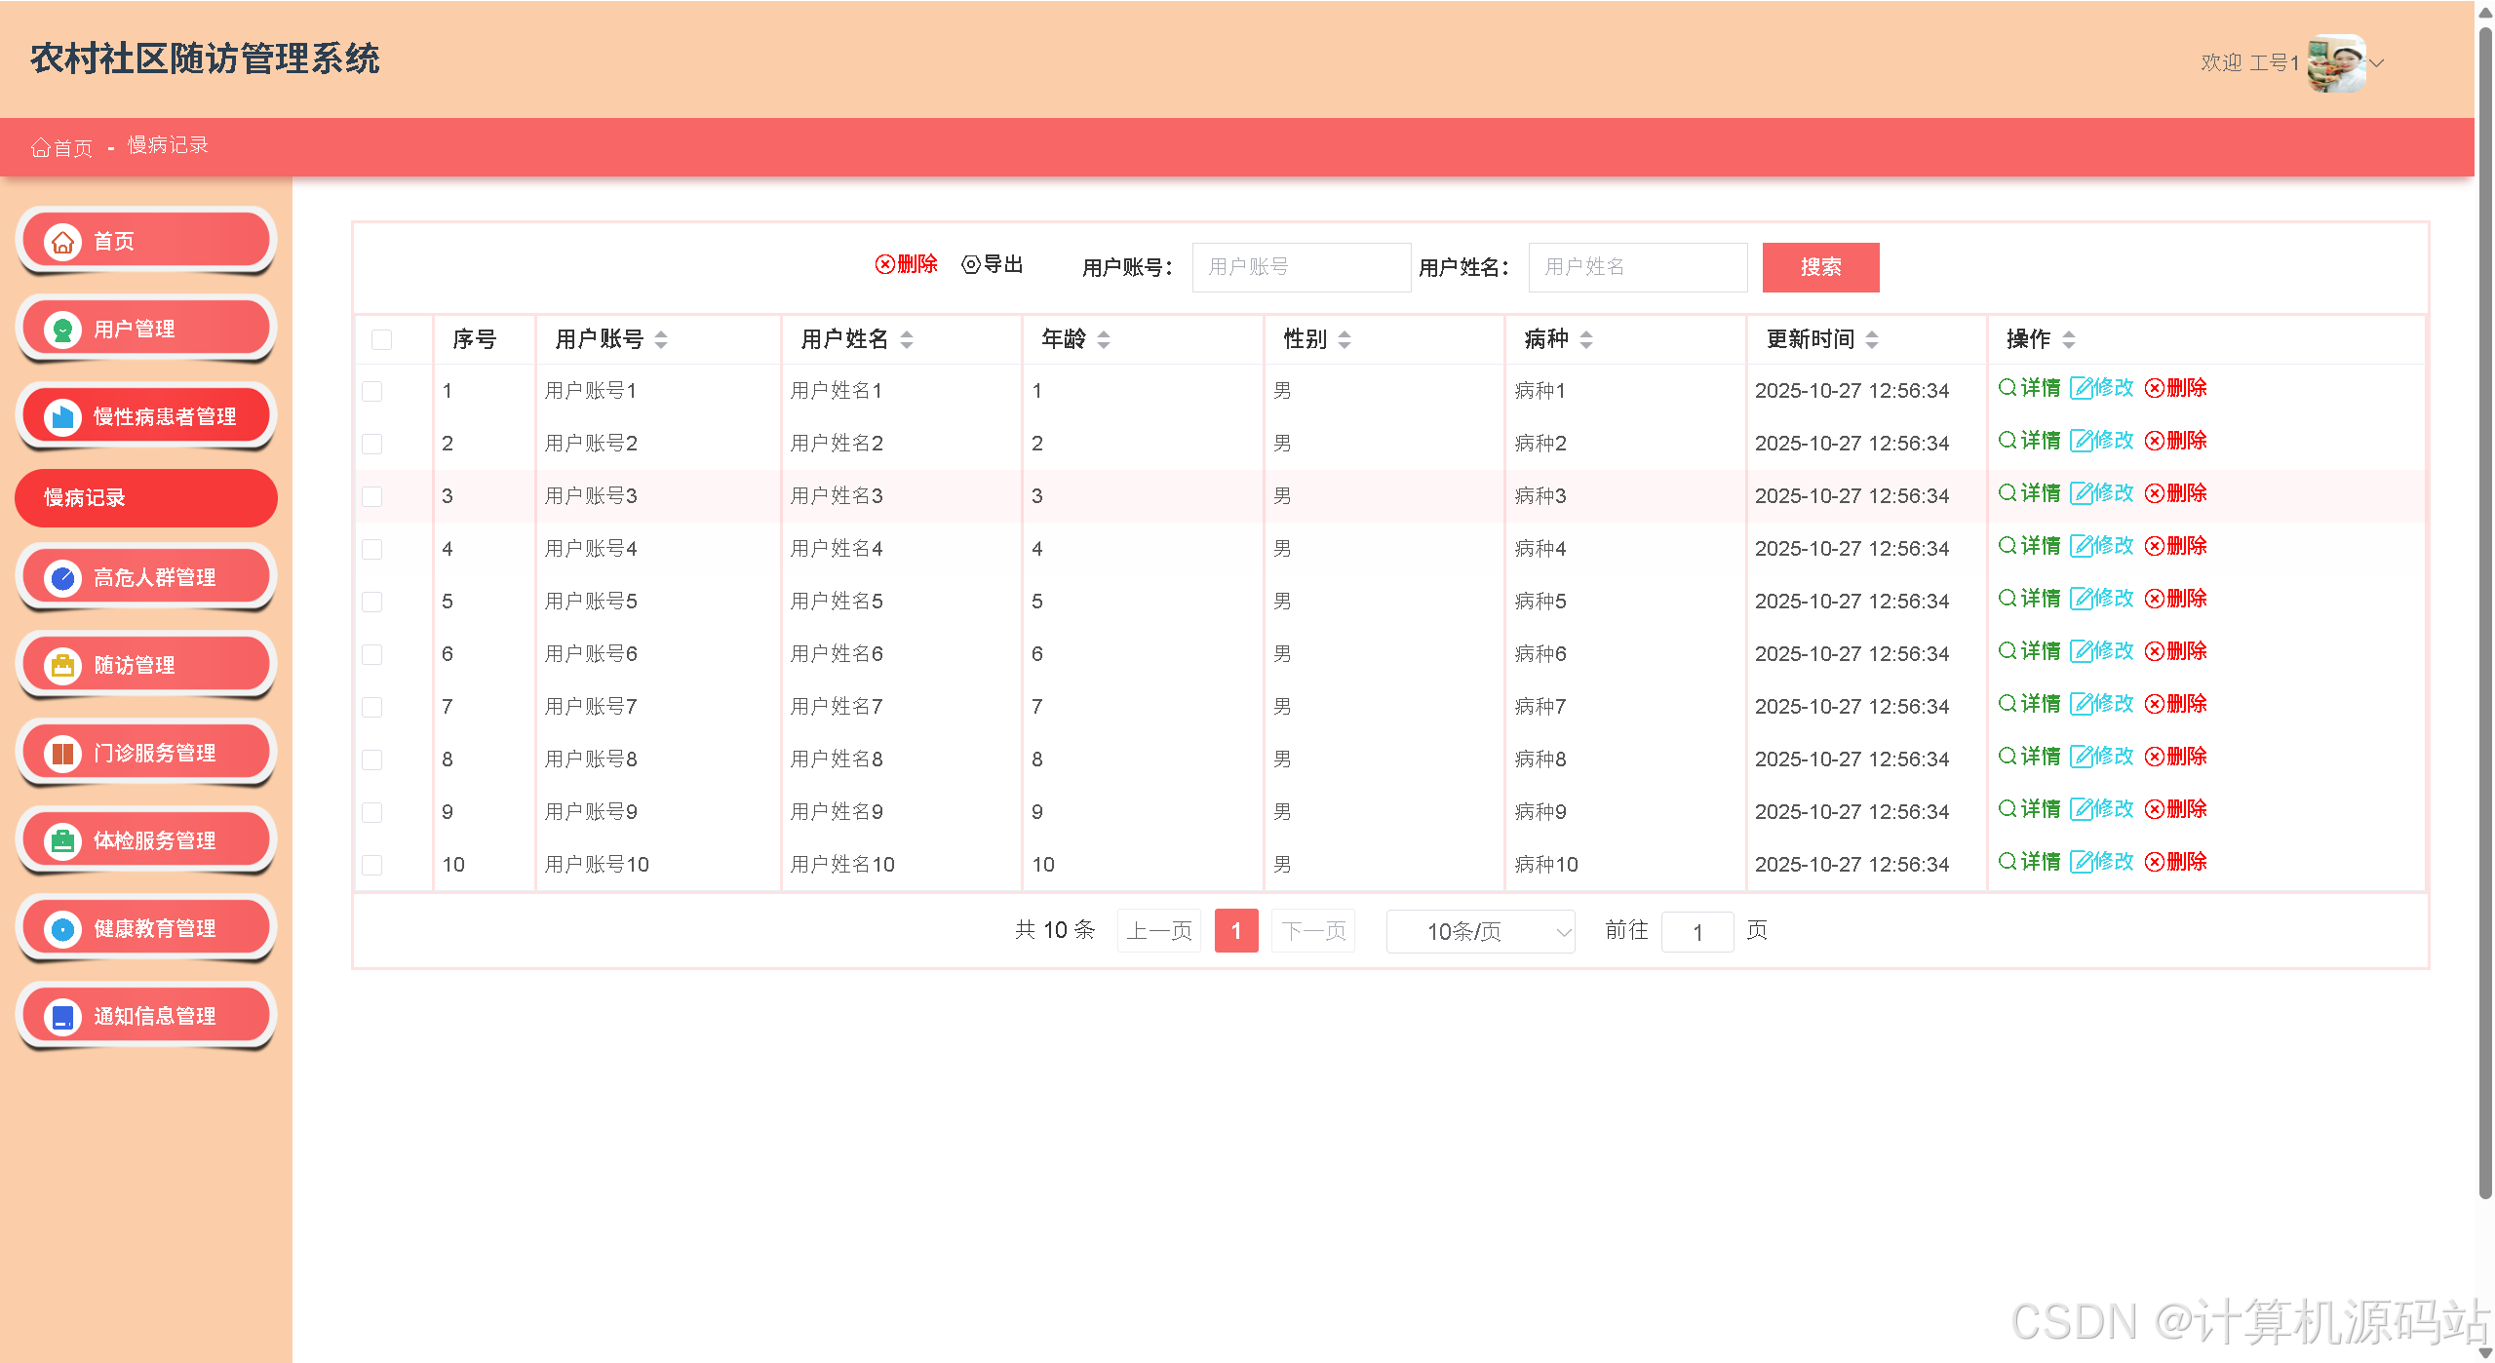Sort by 用户账号 column arrows
The height and width of the screenshot is (1363, 2495).
click(x=661, y=339)
